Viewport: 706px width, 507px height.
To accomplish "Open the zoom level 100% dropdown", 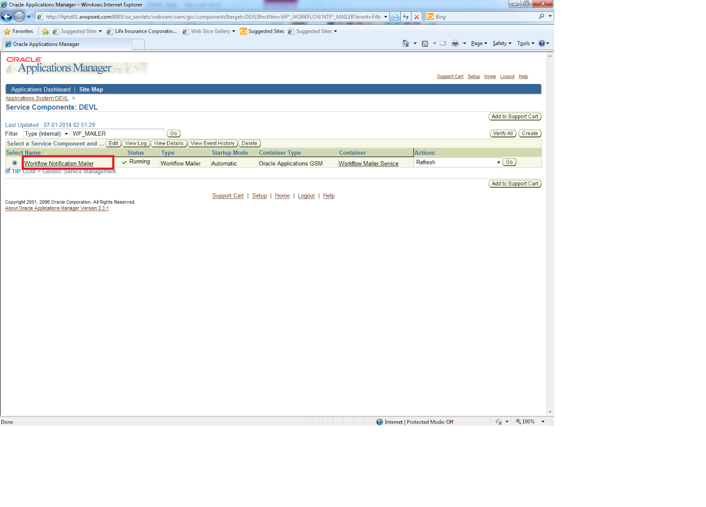I will click(543, 422).
